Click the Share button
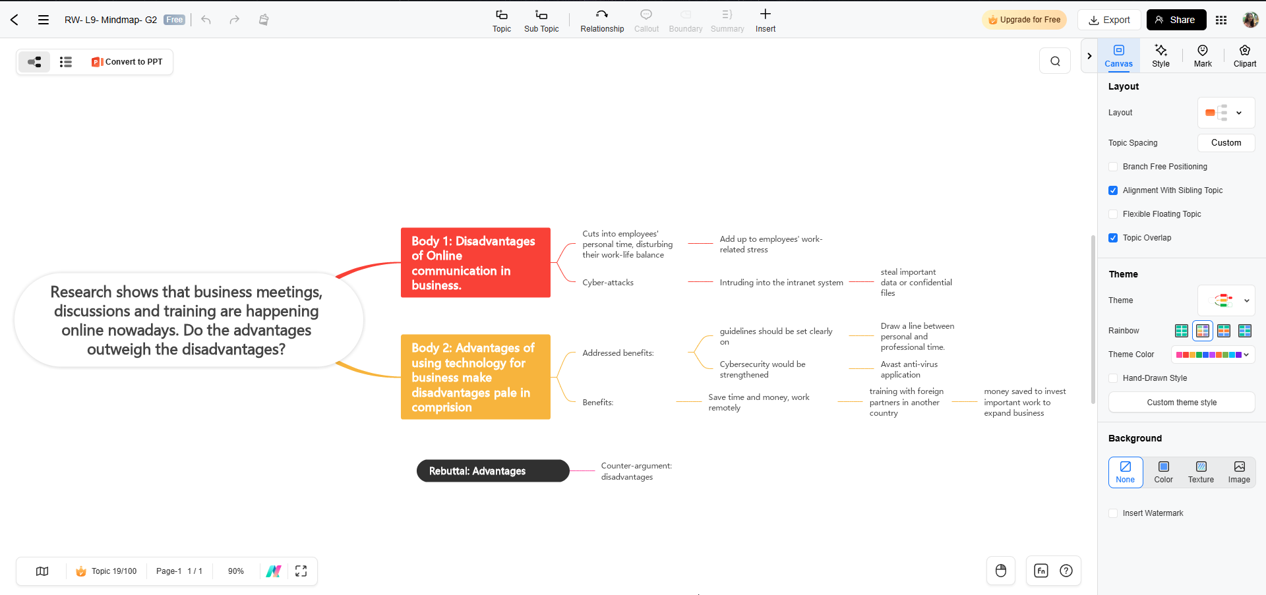The width and height of the screenshot is (1266, 595). coord(1176,20)
